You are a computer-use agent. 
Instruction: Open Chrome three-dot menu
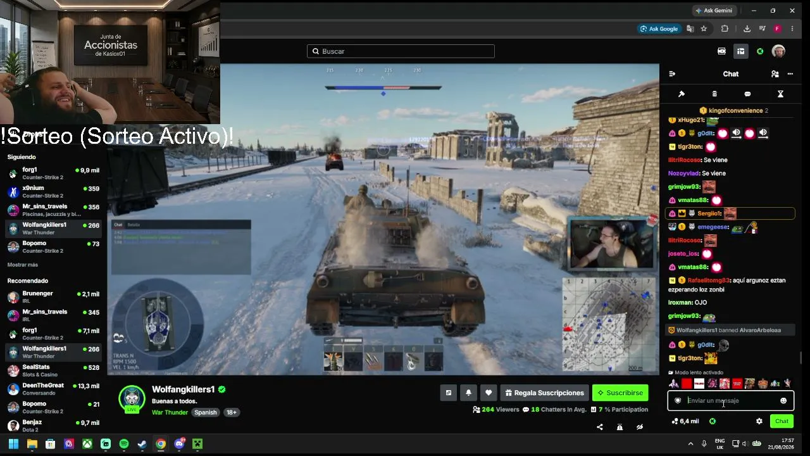792,28
